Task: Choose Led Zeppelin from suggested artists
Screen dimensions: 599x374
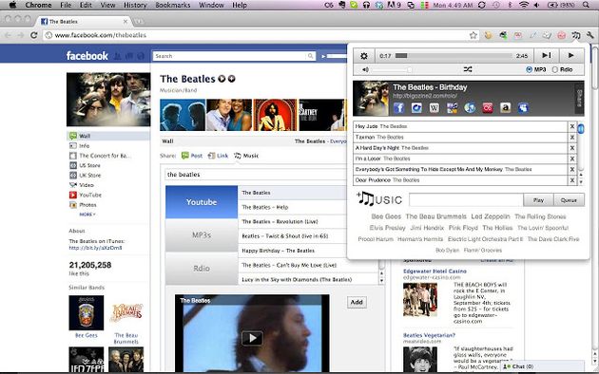Action: tap(490, 216)
